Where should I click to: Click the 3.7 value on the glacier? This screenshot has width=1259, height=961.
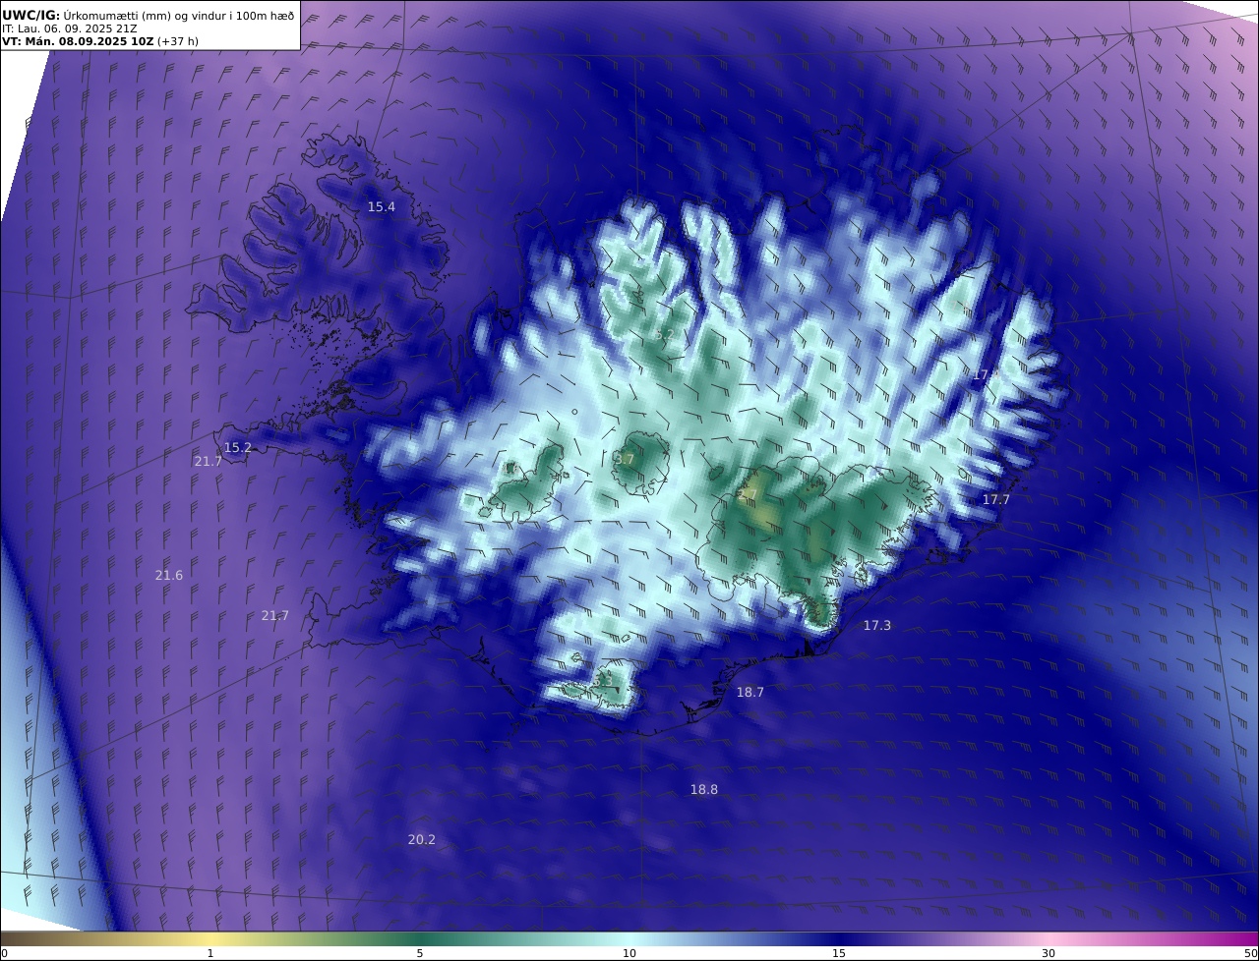pos(625,460)
